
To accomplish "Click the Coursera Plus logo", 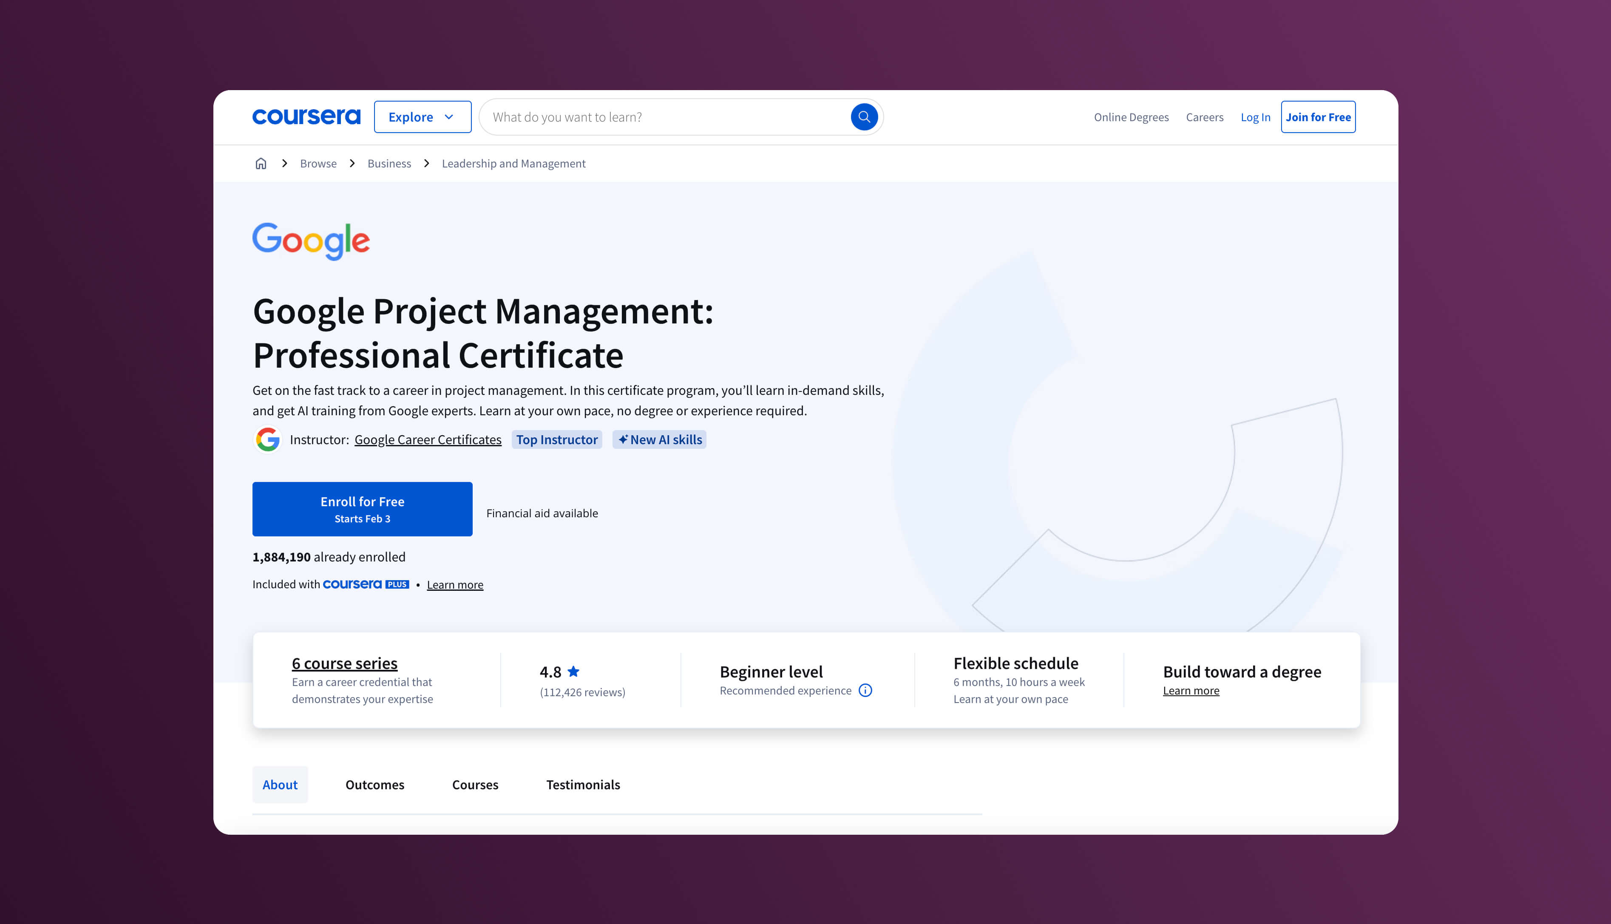I will tap(366, 584).
